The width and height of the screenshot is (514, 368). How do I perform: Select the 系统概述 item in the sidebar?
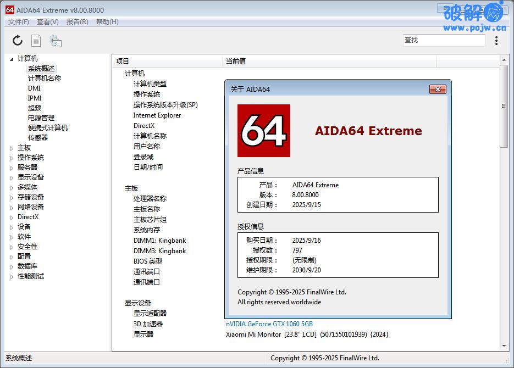(x=41, y=68)
